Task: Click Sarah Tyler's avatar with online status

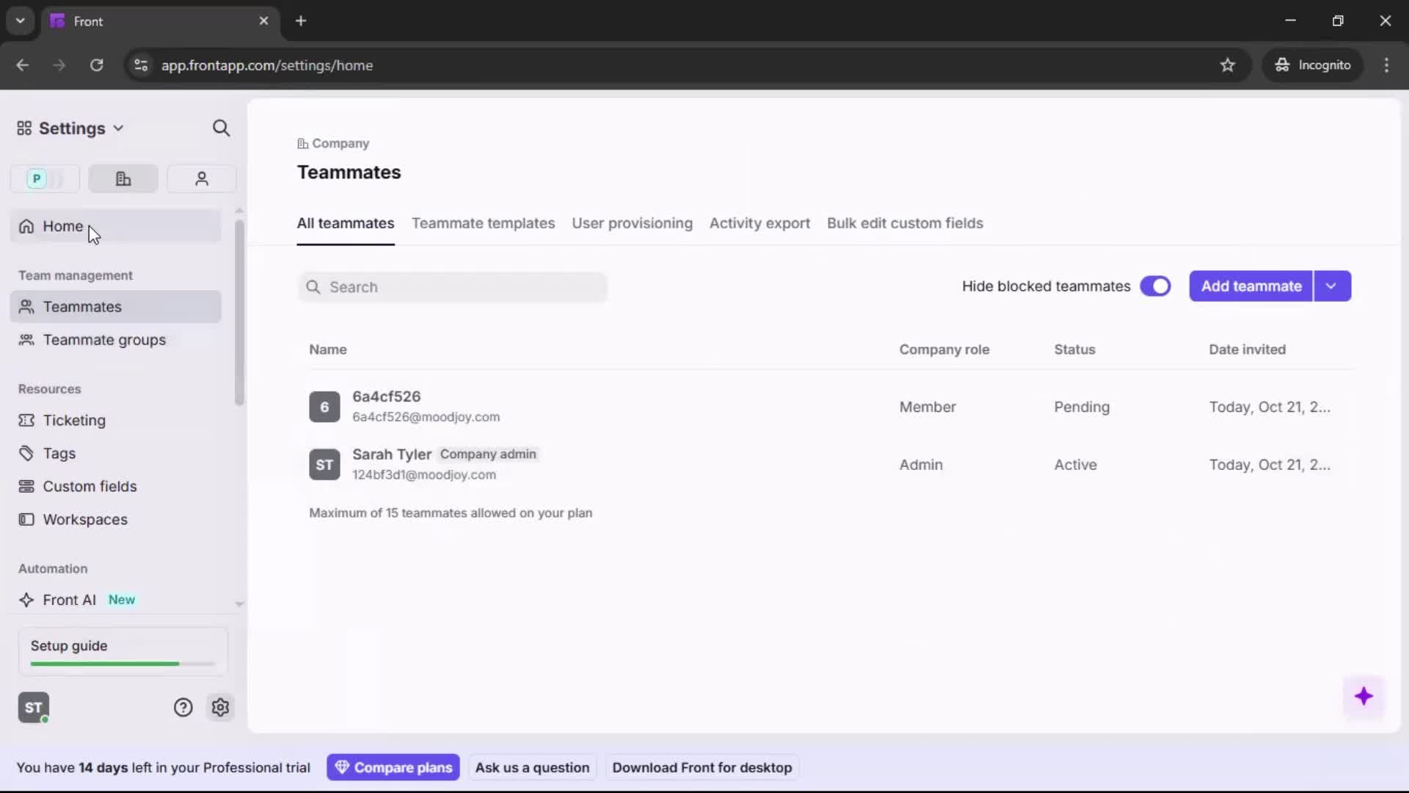Action: (x=33, y=707)
